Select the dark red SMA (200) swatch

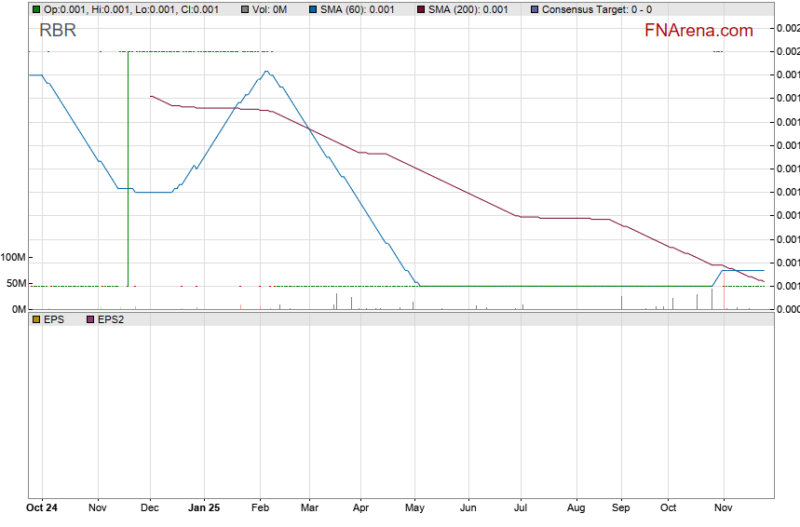click(x=420, y=9)
